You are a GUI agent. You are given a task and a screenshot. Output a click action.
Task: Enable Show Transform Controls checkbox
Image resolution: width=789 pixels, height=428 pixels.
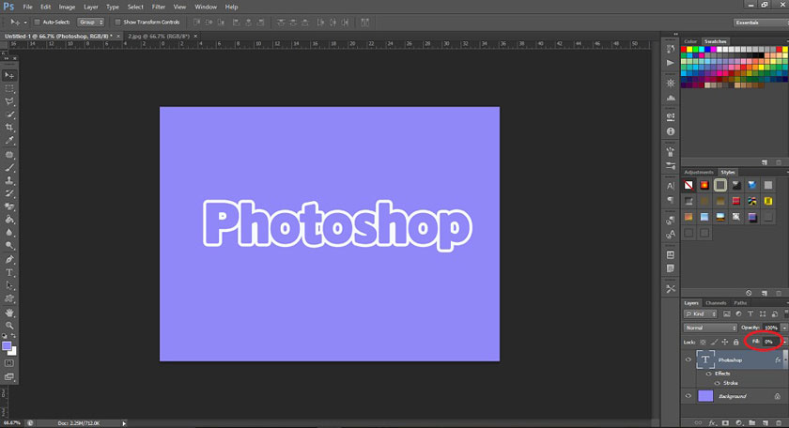pyautogui.click(x=117, y=23)
